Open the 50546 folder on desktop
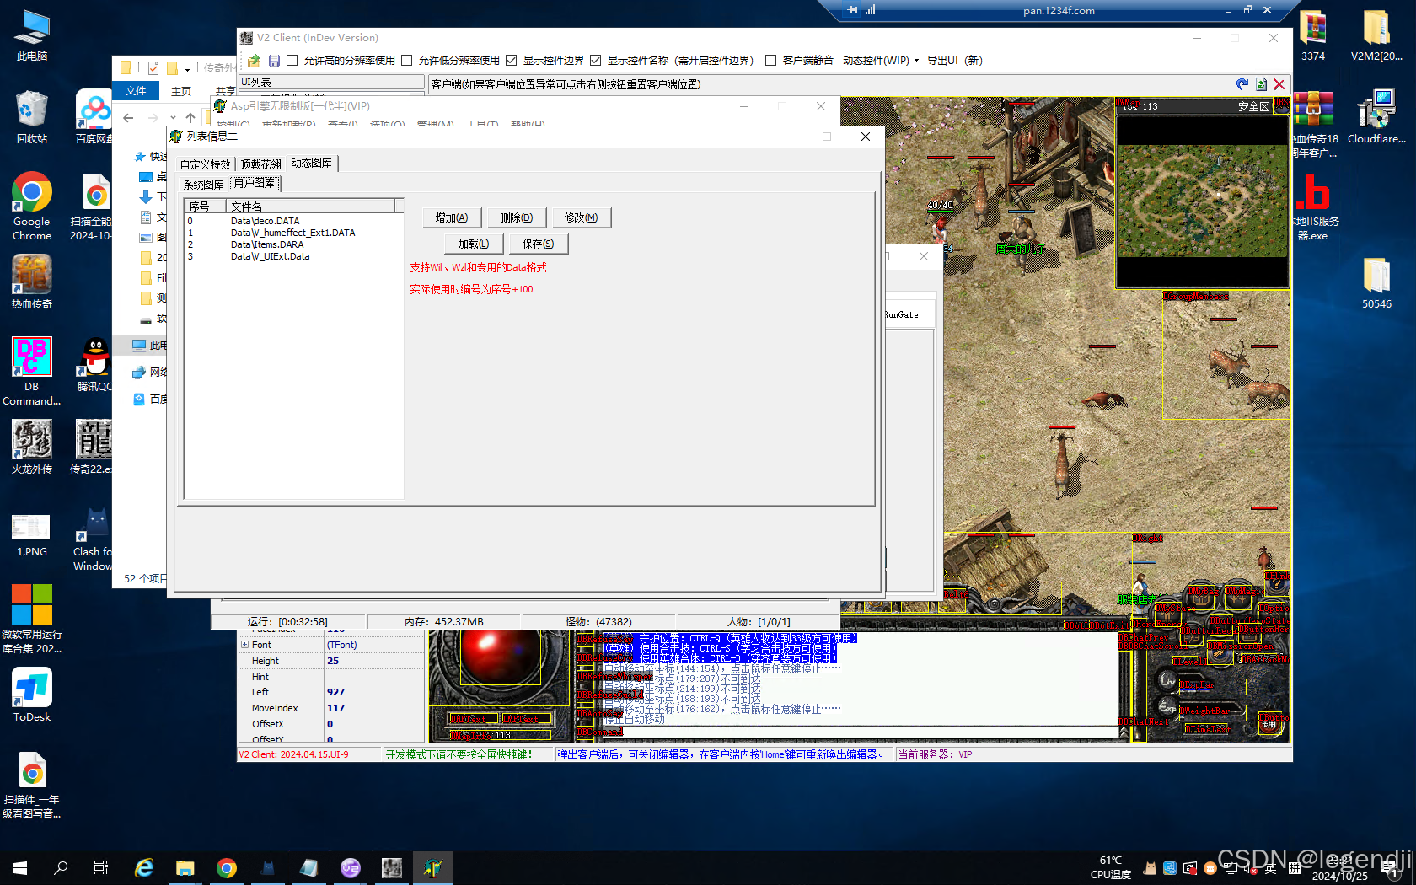 pyautogui.click(x=1376, y=282)
